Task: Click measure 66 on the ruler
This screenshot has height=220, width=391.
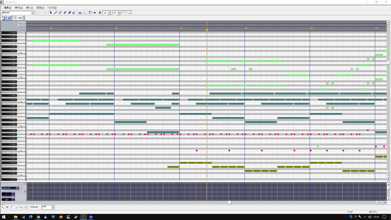Action: pos(246,29)
